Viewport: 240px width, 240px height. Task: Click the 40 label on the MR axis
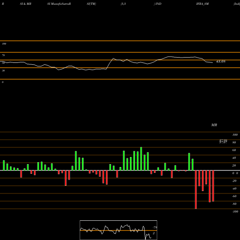pyautogui.click(x=234, y=158)
